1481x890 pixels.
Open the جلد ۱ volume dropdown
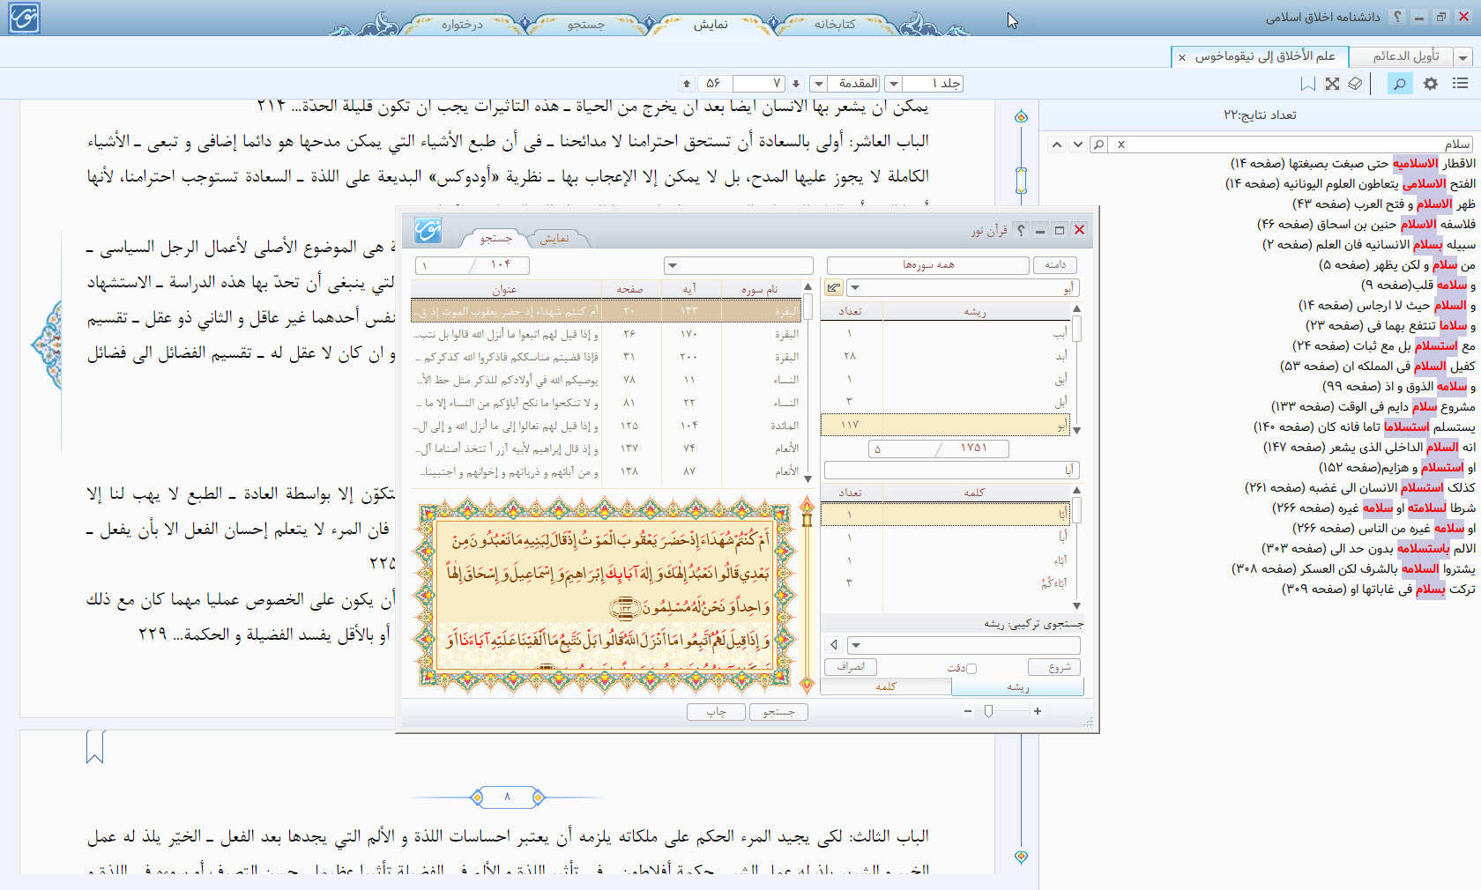894,84
